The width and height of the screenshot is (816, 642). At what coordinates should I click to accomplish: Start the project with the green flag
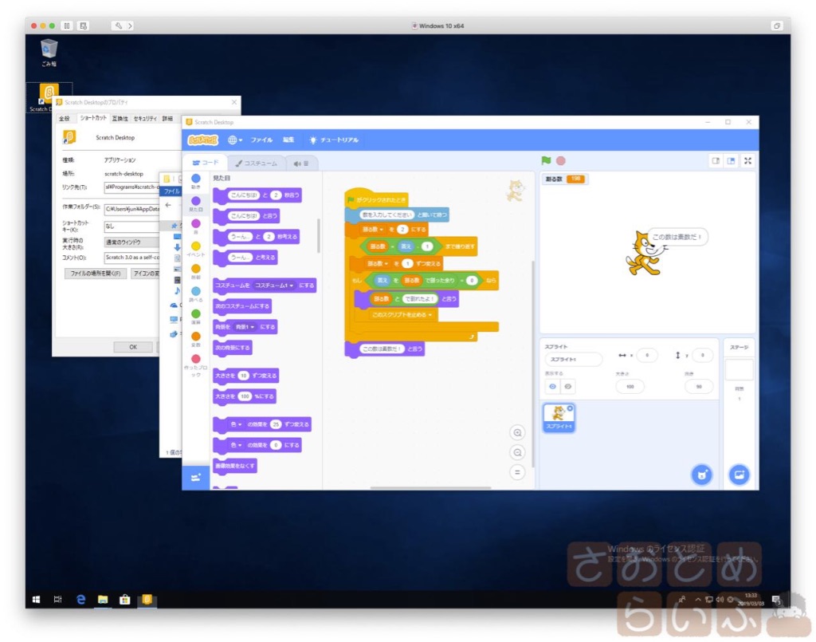click(x=546, y=161)
